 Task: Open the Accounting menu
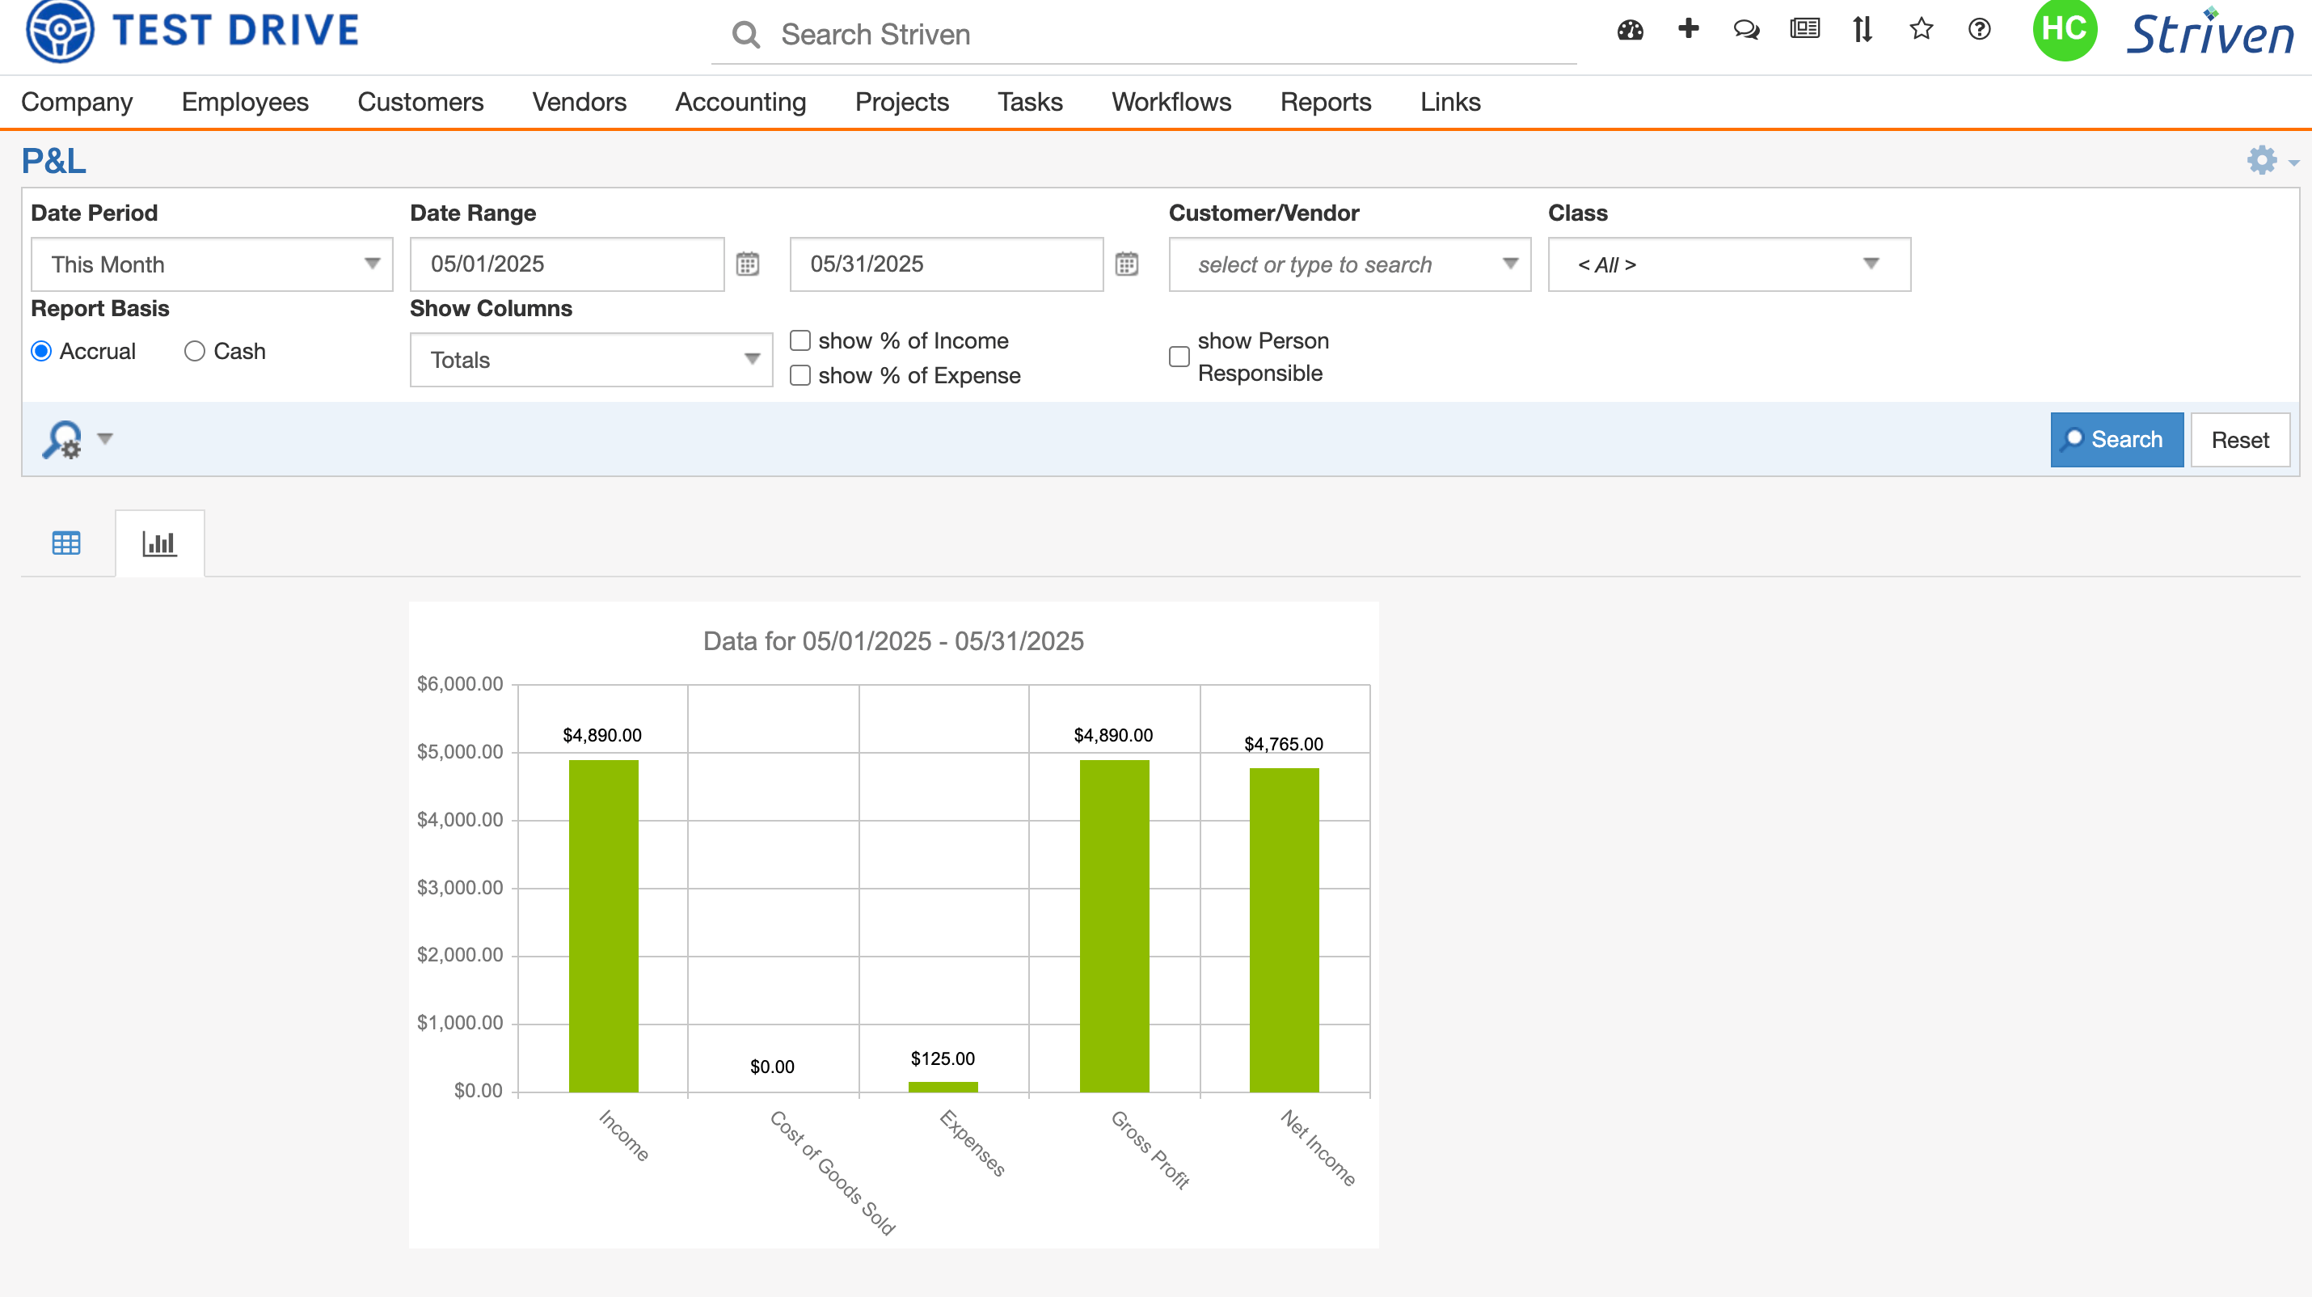(x=740, y=103)
